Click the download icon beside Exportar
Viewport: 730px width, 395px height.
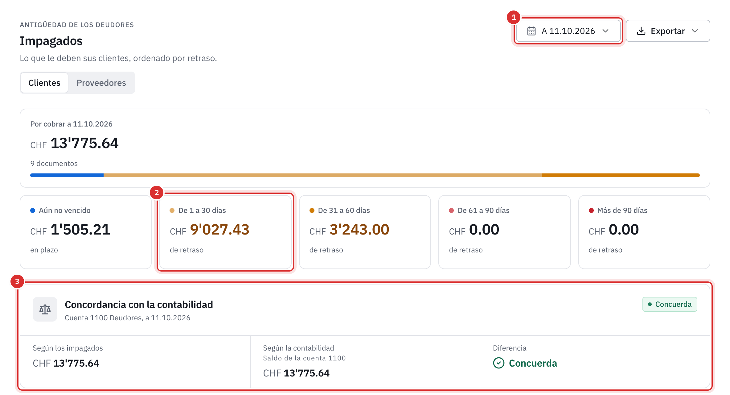point(641,31)
